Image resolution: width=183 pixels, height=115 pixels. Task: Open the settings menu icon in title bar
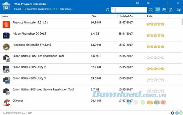148,3
